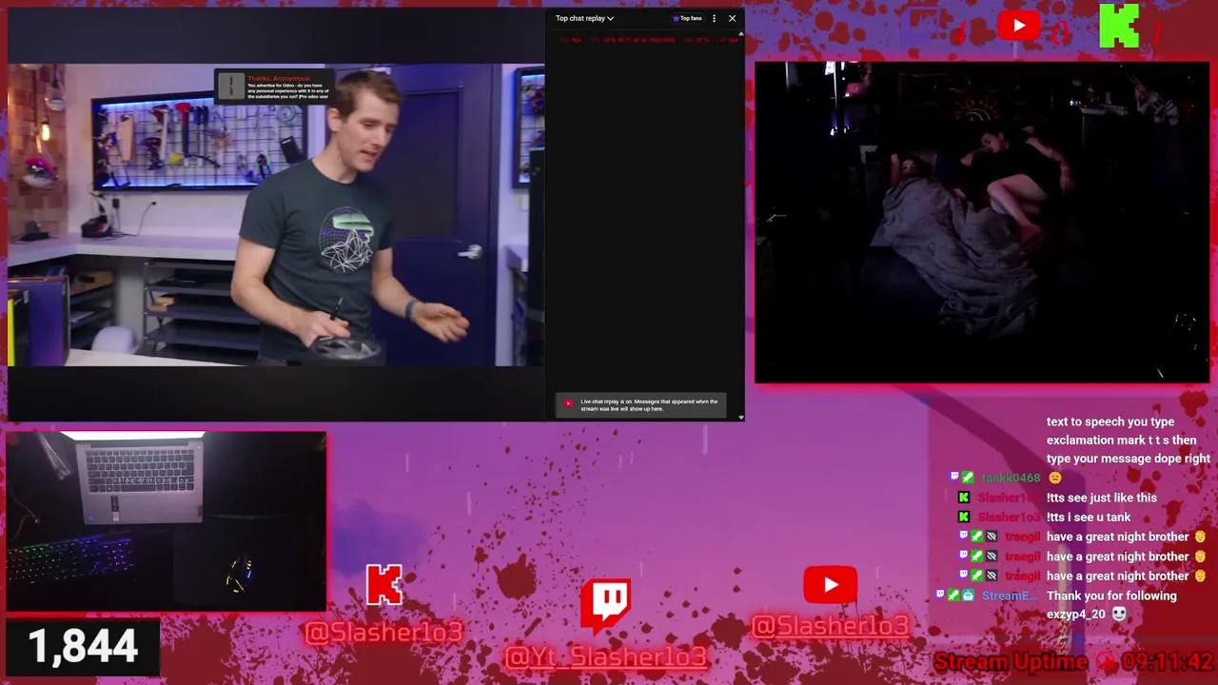
Task: Click the StreamE... username in chat
Action: (x=1010, y=596)
